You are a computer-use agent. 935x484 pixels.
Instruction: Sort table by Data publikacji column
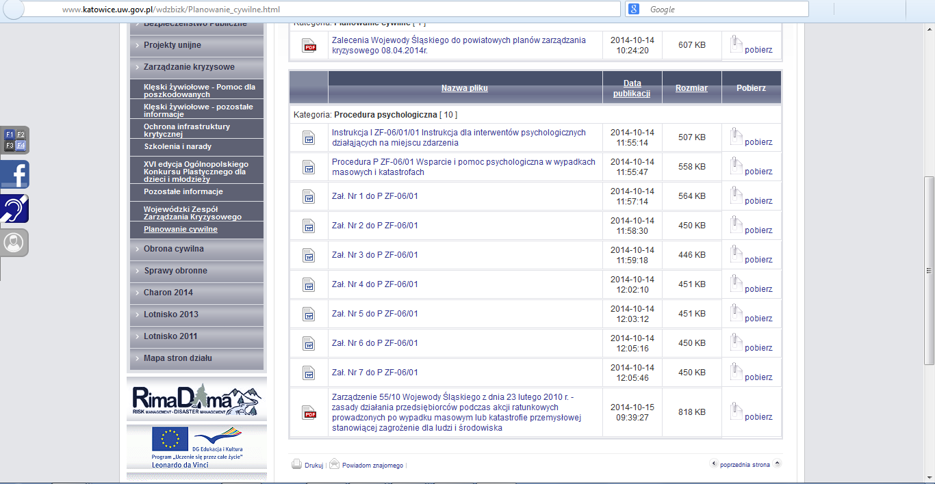pos(632,88)
